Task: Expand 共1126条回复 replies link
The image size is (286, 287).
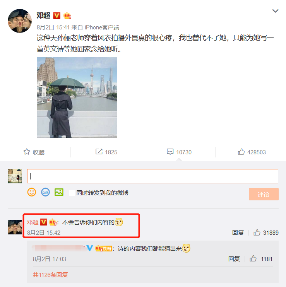Action: pos(50,275)
